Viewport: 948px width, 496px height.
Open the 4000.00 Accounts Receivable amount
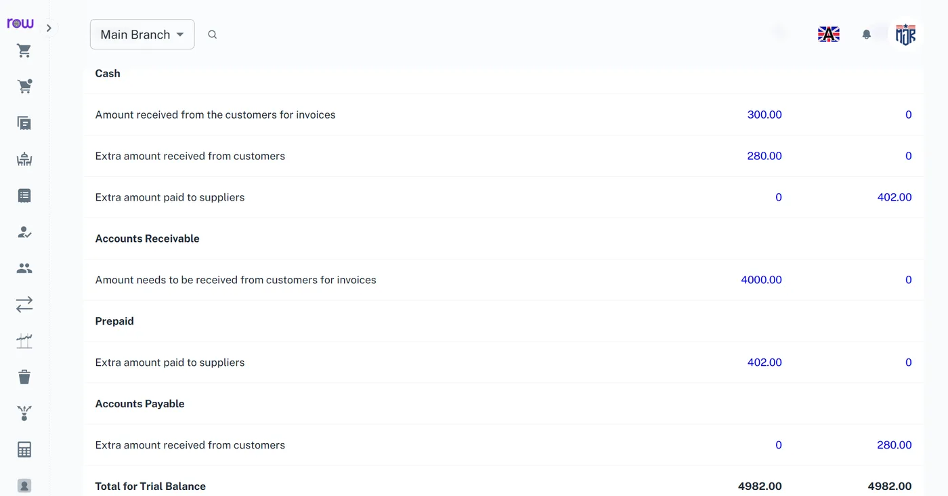[761, 280]
